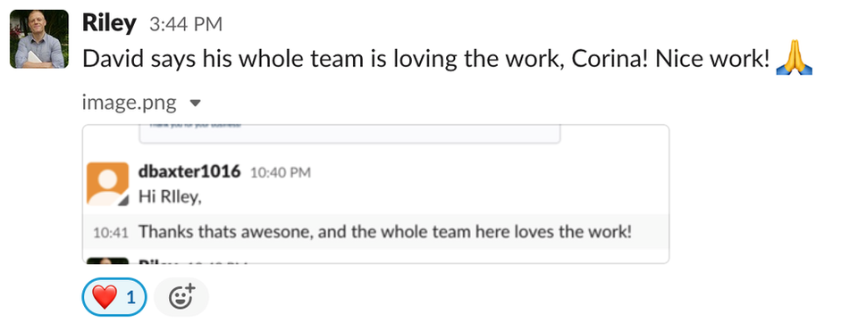Click the image.png file name
This screenshot has width=858, height=323.
(x=129, y=103)
